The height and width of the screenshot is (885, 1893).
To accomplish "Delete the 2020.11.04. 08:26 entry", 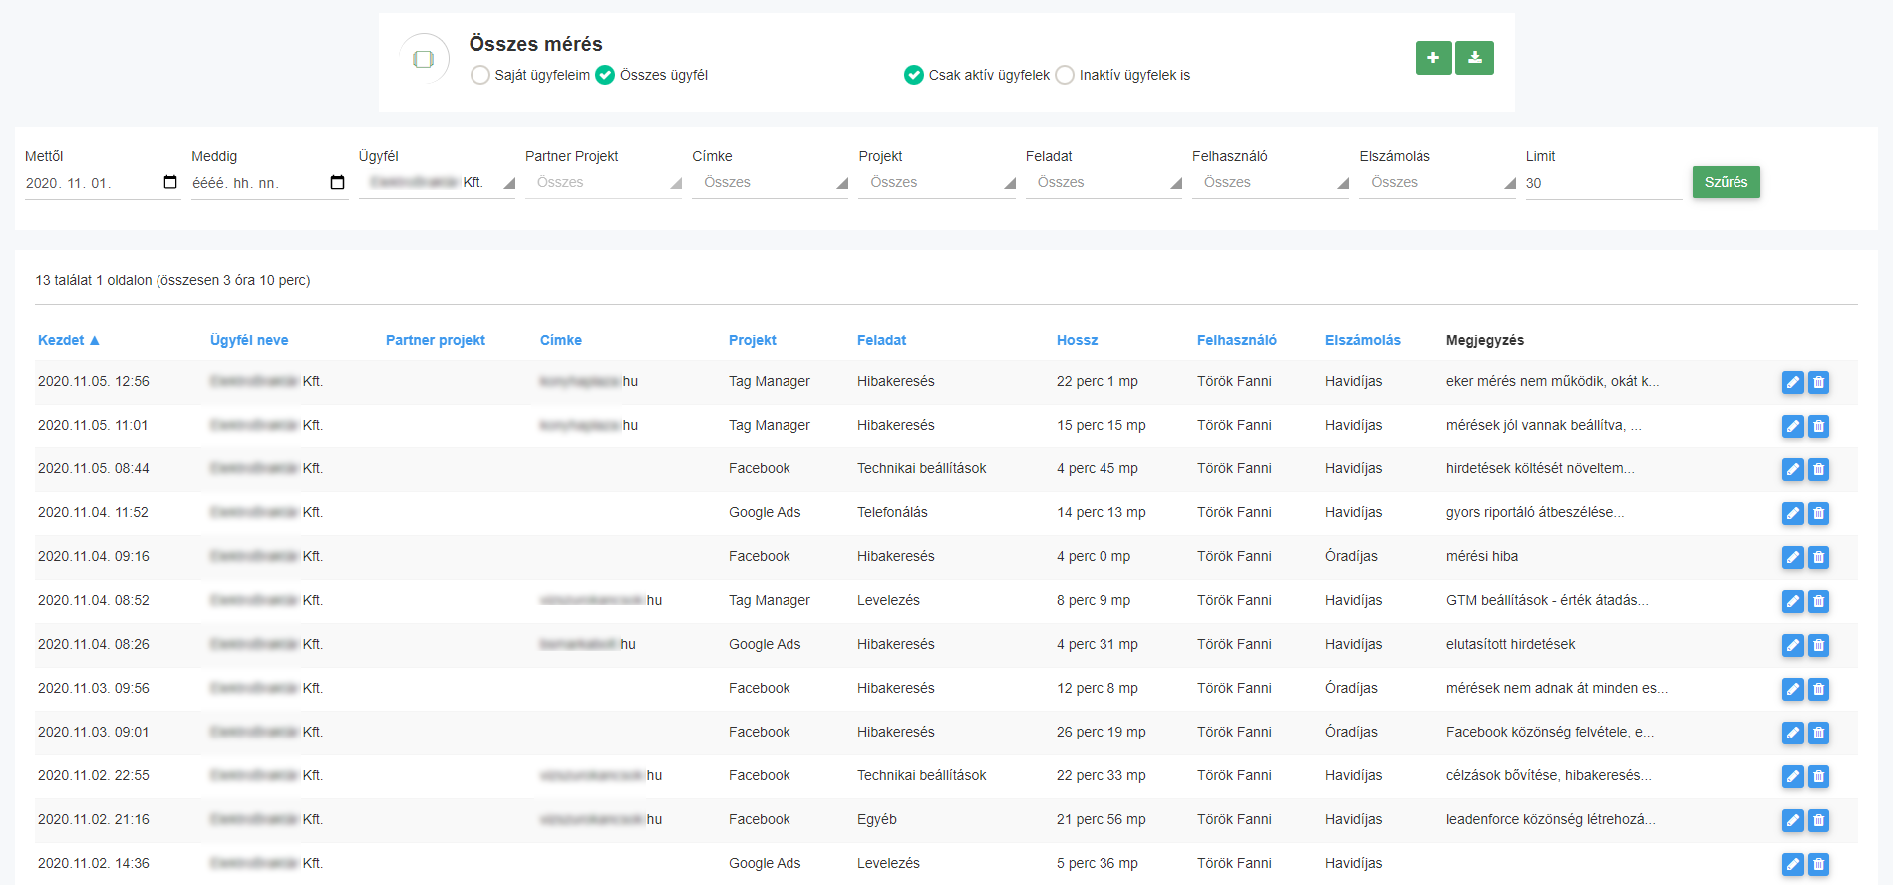I will point(1818,645).
